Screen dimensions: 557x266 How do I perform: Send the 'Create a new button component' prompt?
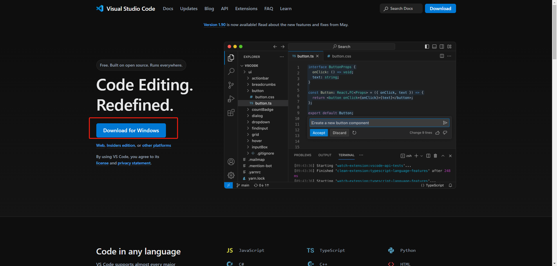[445, 123]
